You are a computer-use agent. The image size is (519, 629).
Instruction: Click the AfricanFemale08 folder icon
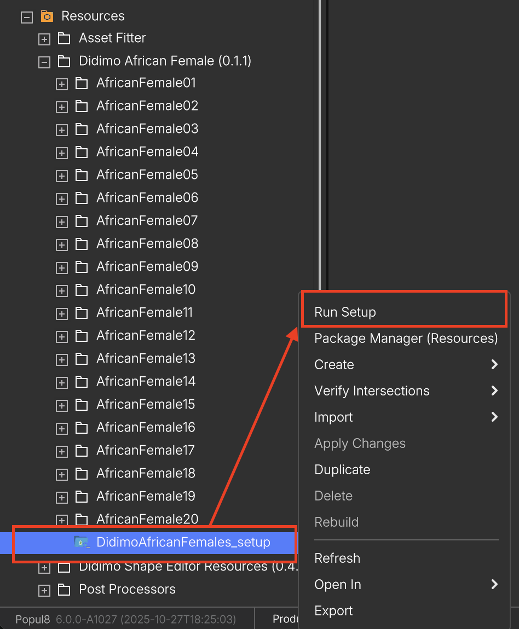(82, 244)
